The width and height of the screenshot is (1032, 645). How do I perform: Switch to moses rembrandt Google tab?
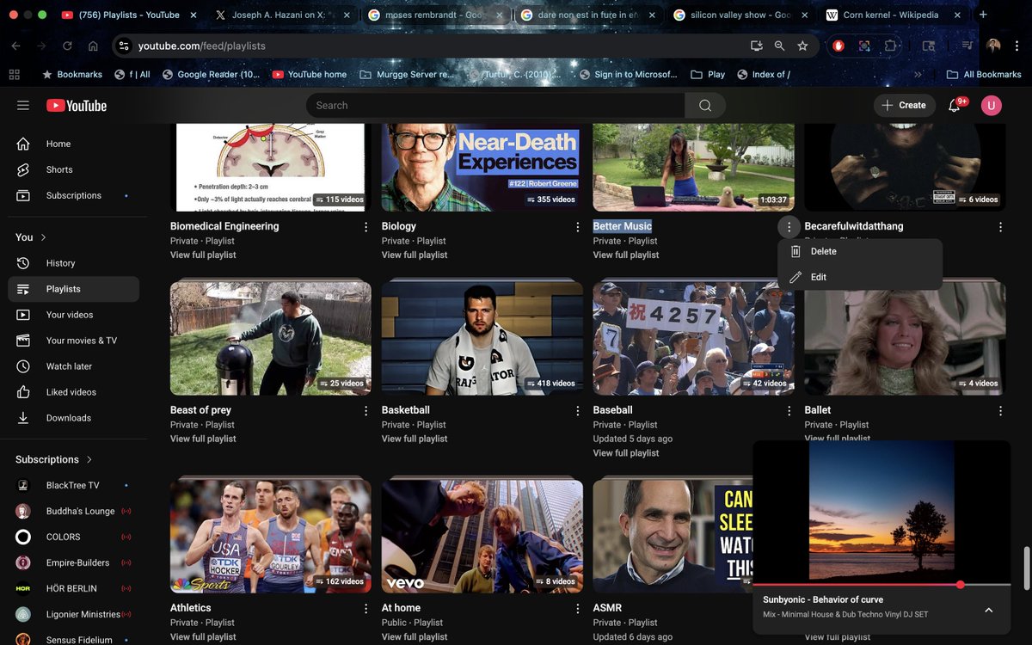point(435,15)
